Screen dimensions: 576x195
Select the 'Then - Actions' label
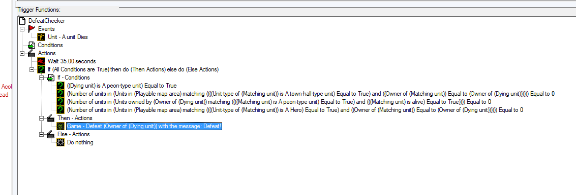(75, 118)
